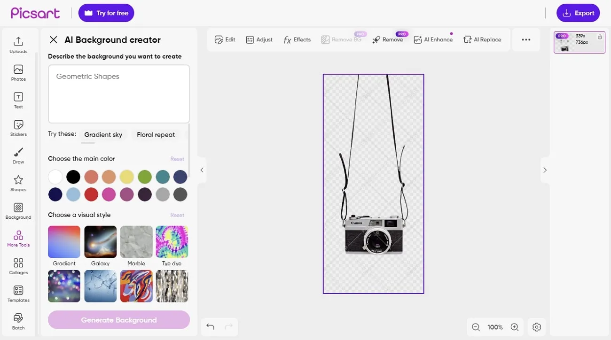Open the Batch tool
This screenshot has width=611, height=340.
[18, 321]
